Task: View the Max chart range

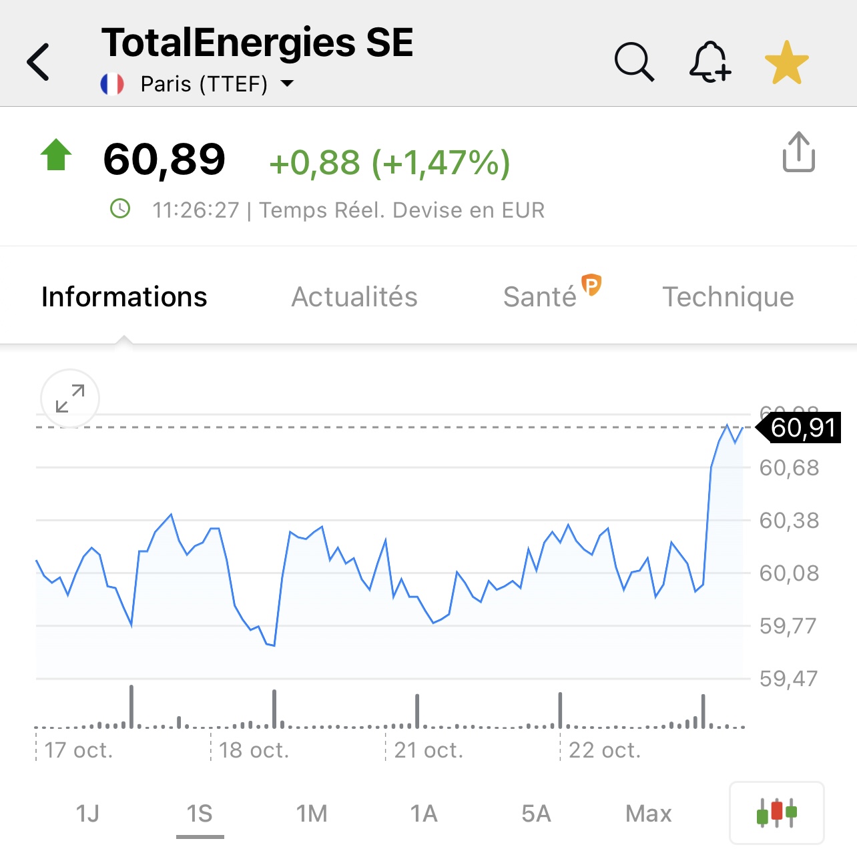Action: click(648, 814)
